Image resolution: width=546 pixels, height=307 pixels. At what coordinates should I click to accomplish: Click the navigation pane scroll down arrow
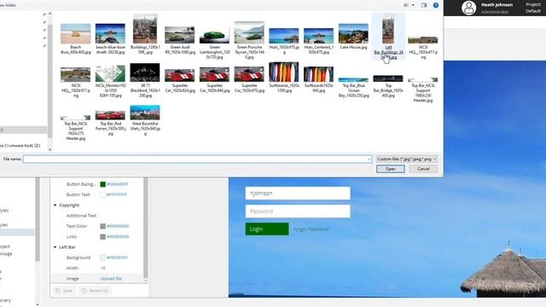pos(49,150)
